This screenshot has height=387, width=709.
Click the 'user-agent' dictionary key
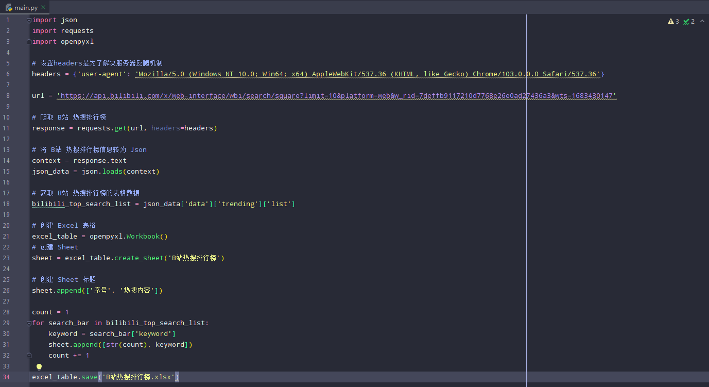click(102, 74)
